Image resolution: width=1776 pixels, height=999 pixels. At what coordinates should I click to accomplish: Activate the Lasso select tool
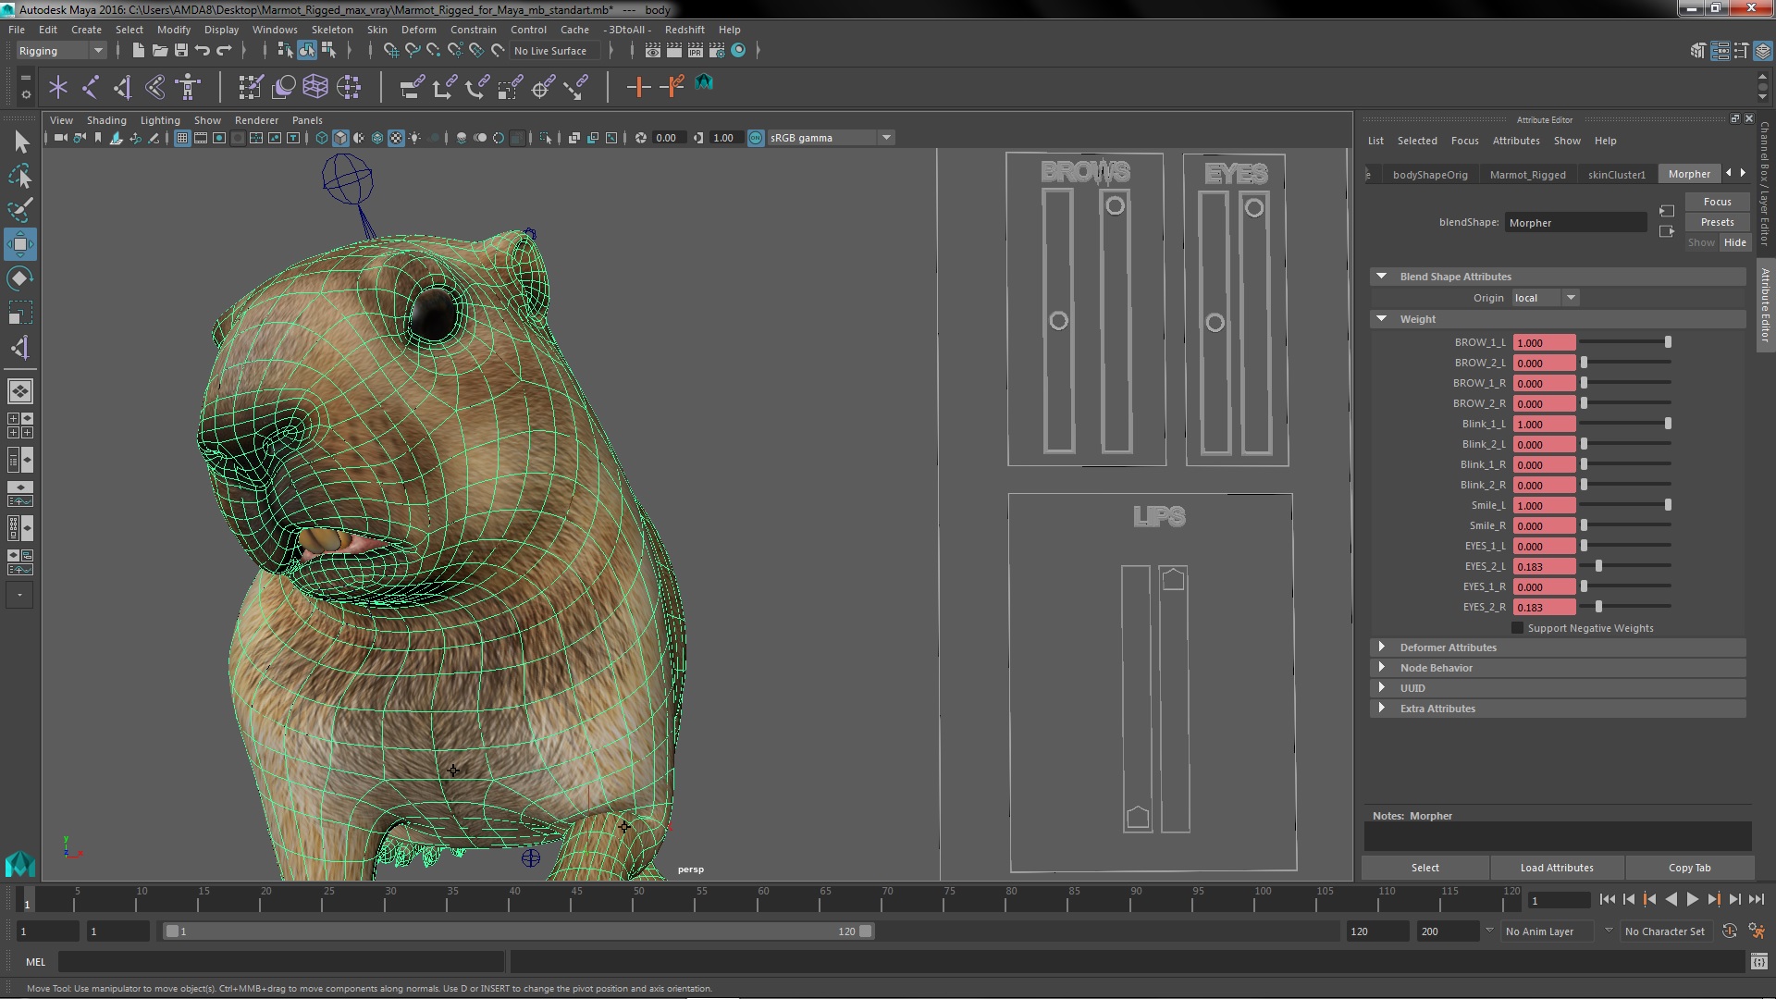(20, 176)
